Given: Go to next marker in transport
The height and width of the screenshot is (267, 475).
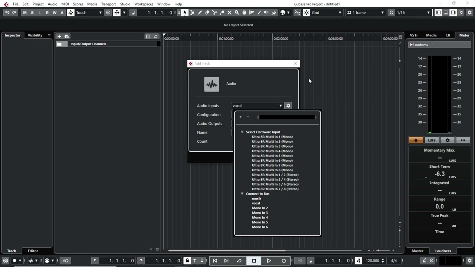Looking at the screenshot, I should 226,261.
